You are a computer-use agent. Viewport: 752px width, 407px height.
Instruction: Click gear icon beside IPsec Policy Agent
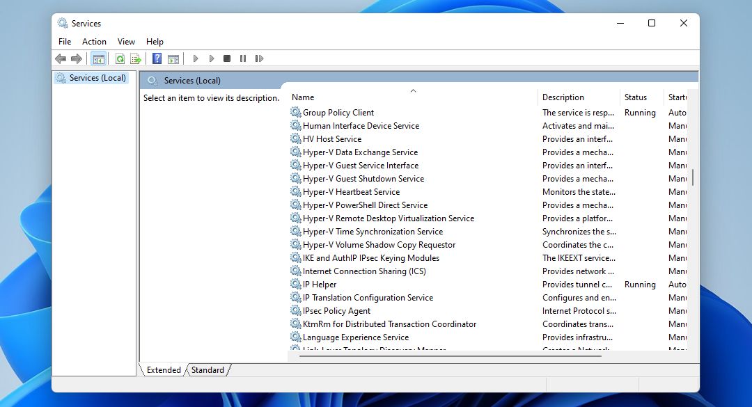tap(295, 311)
